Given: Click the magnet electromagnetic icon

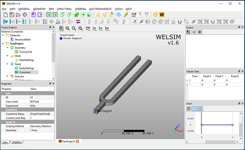Looking at the screenshot, I should [180, 21].
